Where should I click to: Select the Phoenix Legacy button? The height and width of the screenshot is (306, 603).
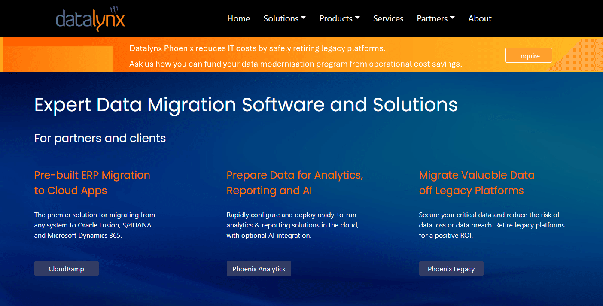click(x=451, y=269)
